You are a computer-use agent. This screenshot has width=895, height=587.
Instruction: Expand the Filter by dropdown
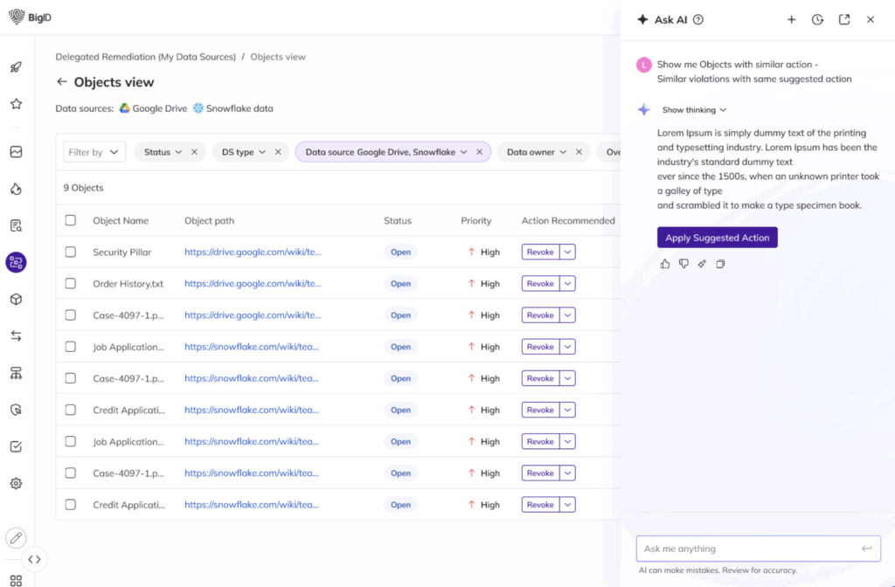click(94, 152)
